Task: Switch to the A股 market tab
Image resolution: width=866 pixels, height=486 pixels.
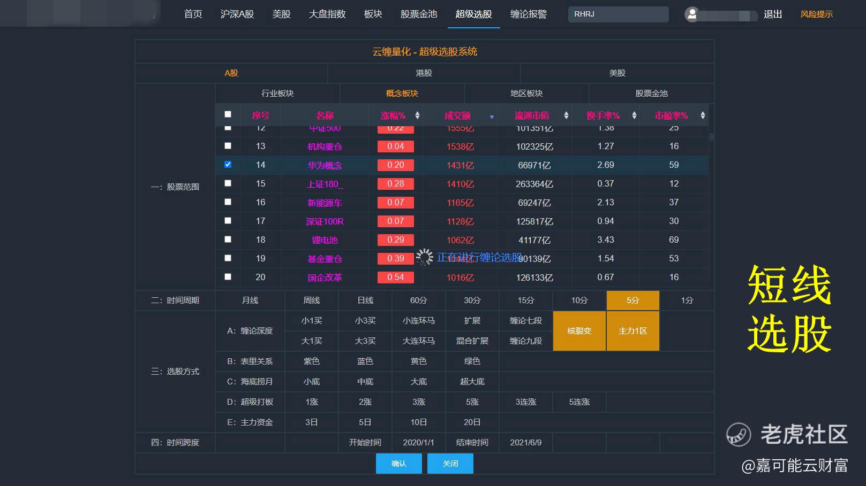Action: [x=231, y=73]
